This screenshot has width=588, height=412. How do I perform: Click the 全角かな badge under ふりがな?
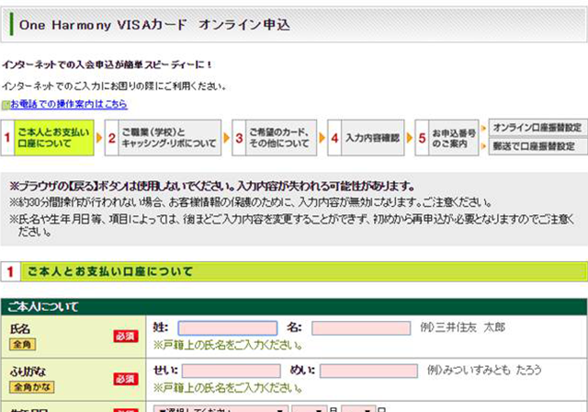coord(31,387)
